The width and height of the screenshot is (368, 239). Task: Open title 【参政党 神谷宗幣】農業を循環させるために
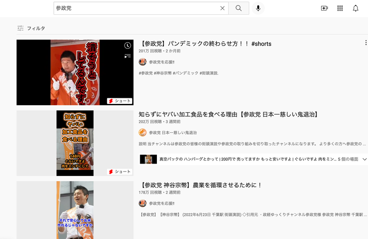point(201,185)
